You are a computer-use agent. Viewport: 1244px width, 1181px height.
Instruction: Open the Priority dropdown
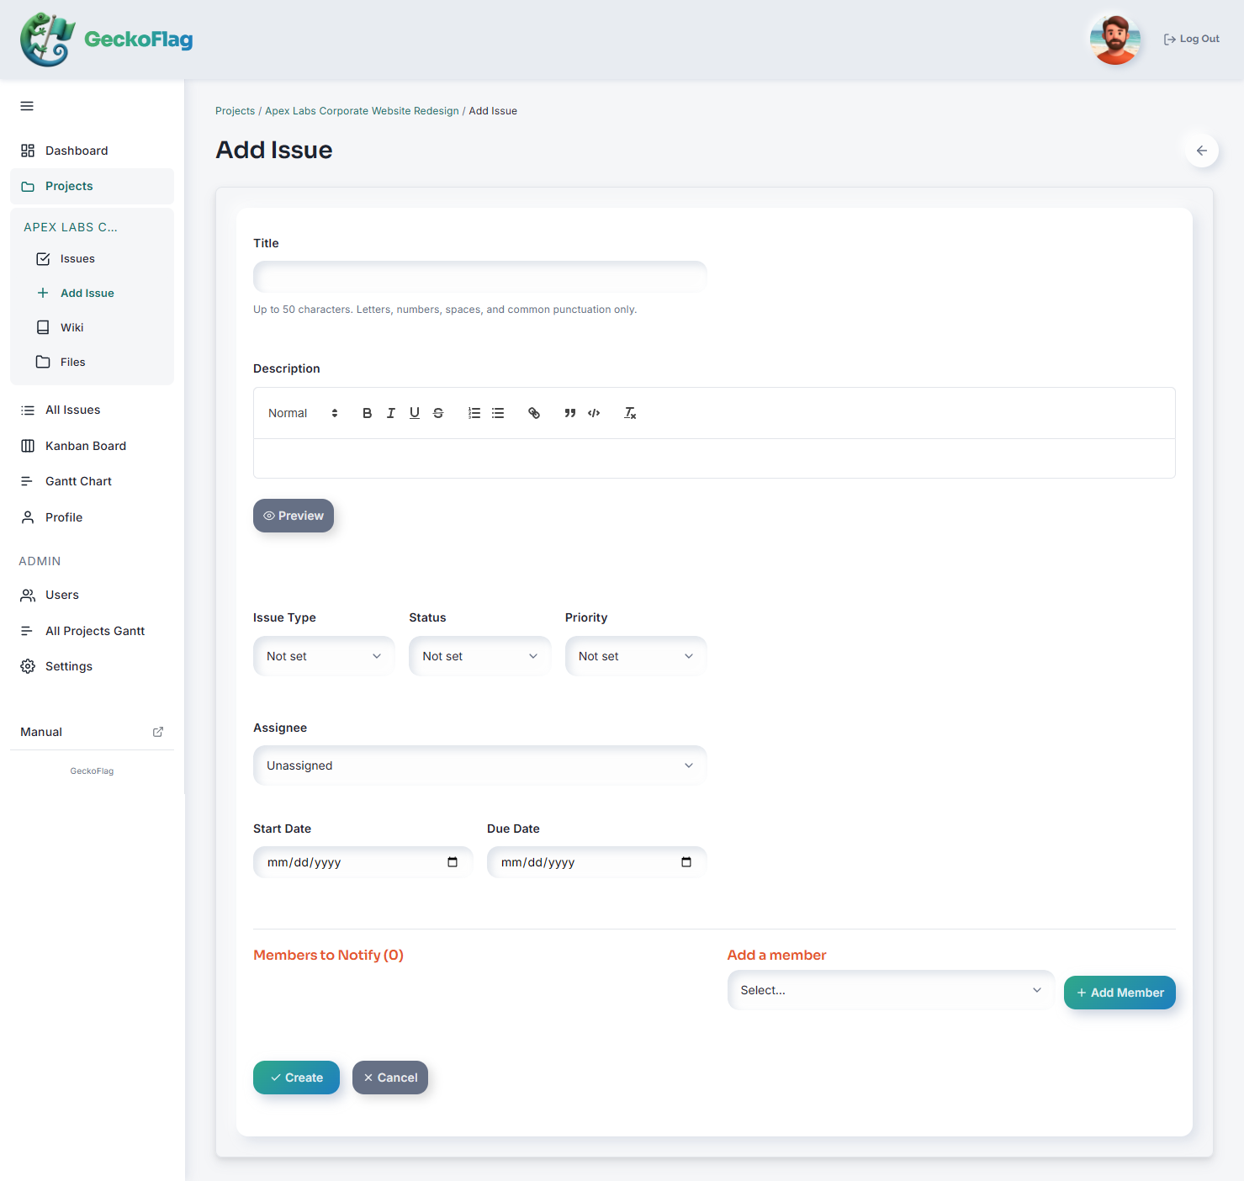[636, 656]
